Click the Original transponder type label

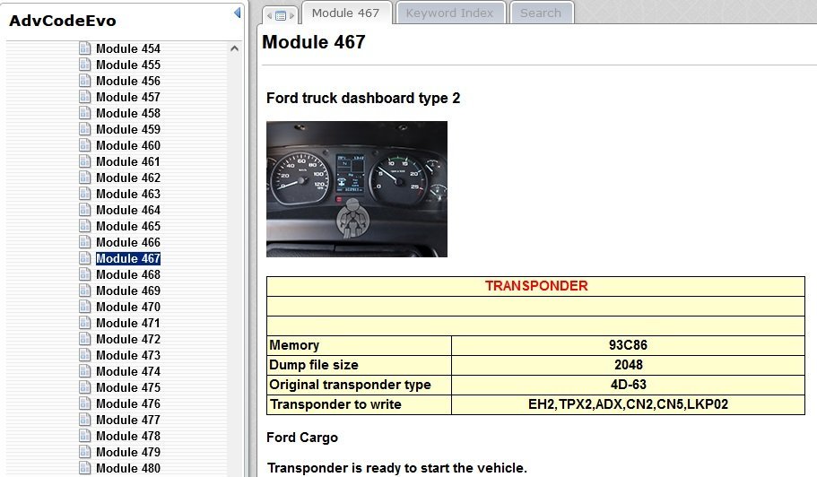click(350, 385)
